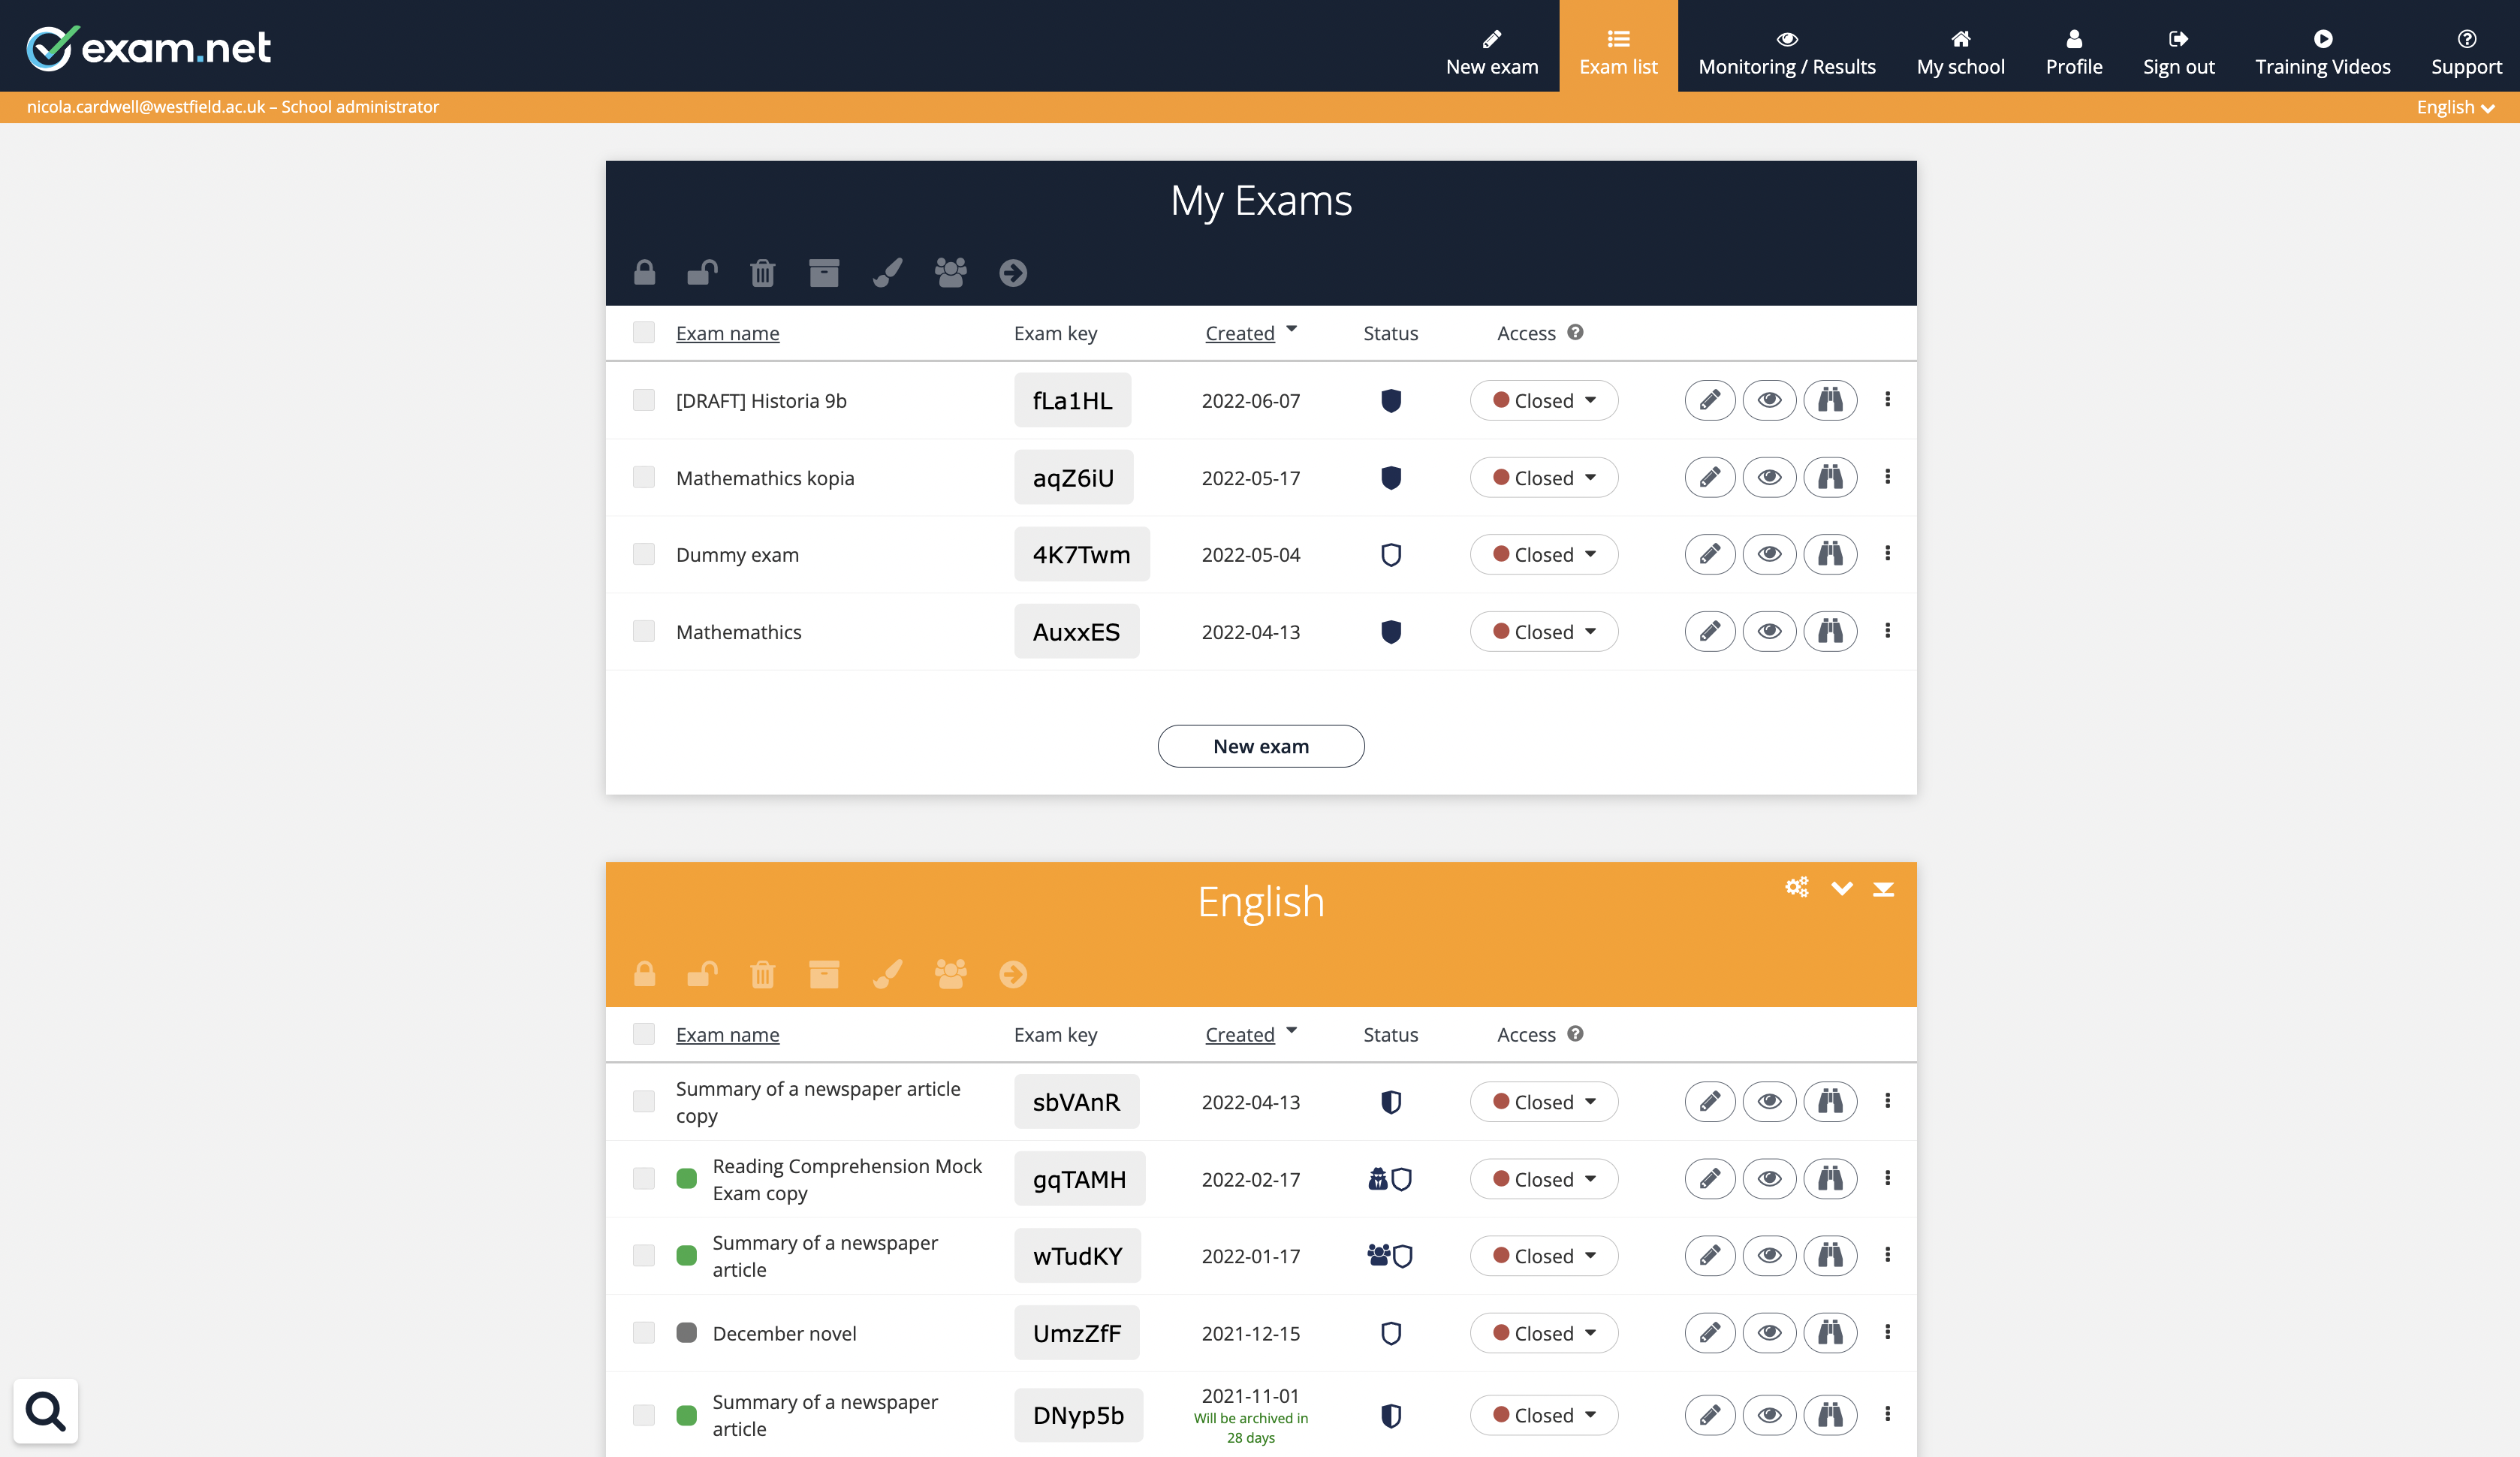Viewport: 2520px width, 1457px height.
Task: Select the checkbox for December novel
Action: [643, 1332]
